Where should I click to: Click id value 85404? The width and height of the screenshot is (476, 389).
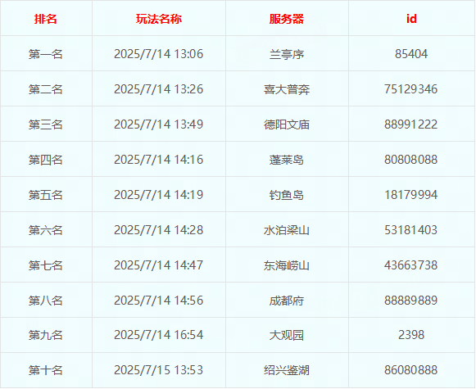tap(411, 54)
